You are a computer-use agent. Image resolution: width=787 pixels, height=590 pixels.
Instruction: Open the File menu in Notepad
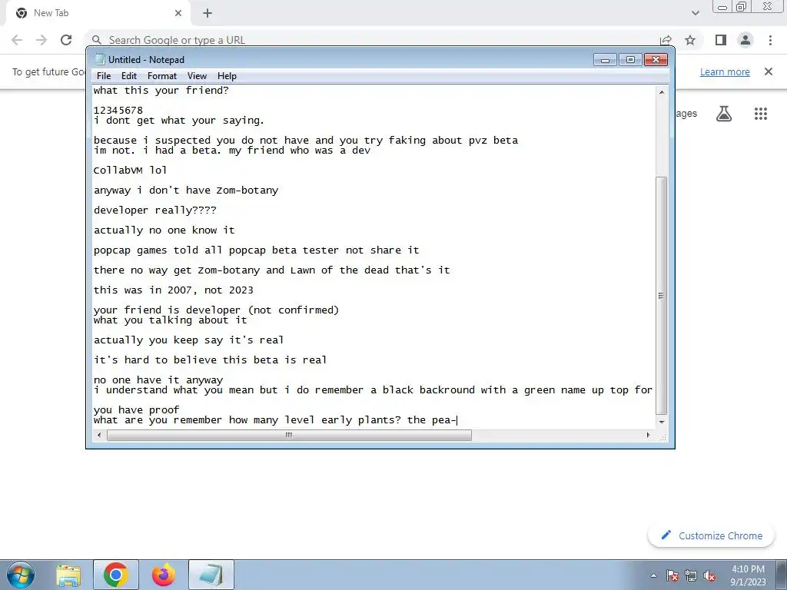point(104,76)
